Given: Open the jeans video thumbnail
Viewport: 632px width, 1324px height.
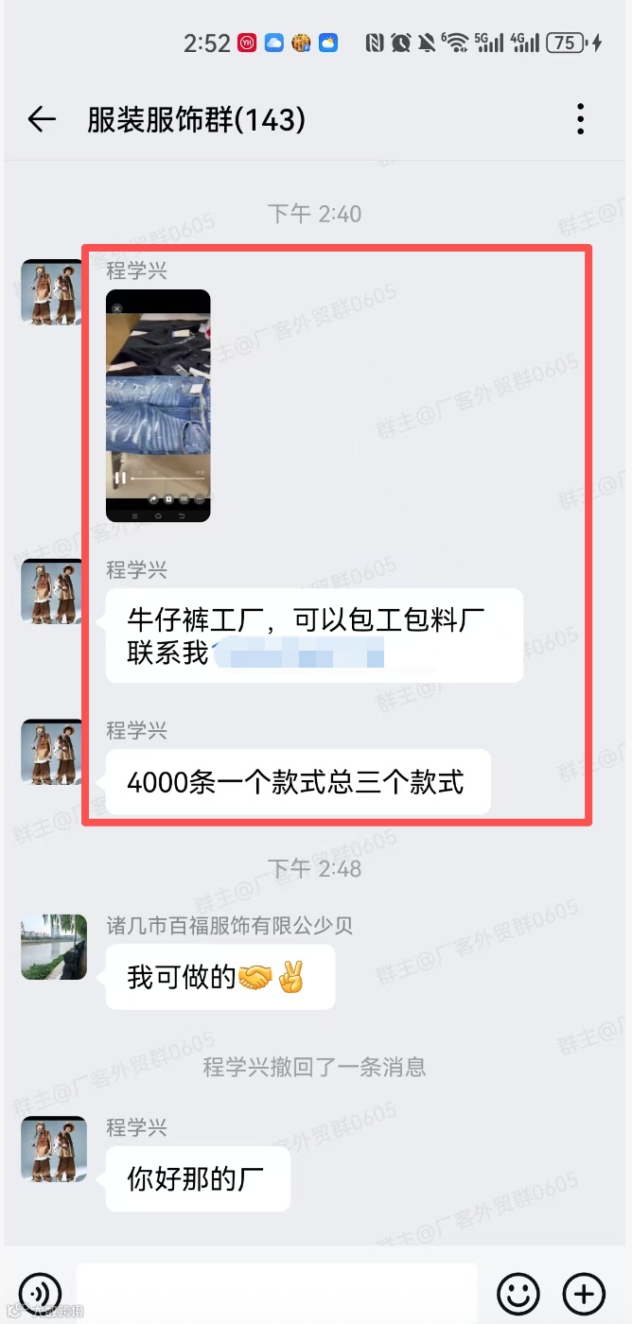Looking at the screenshot, I should (158, 406).
